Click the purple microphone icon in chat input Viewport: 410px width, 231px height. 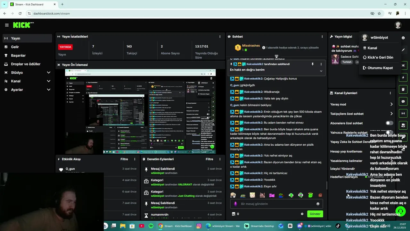coord(235,204)
